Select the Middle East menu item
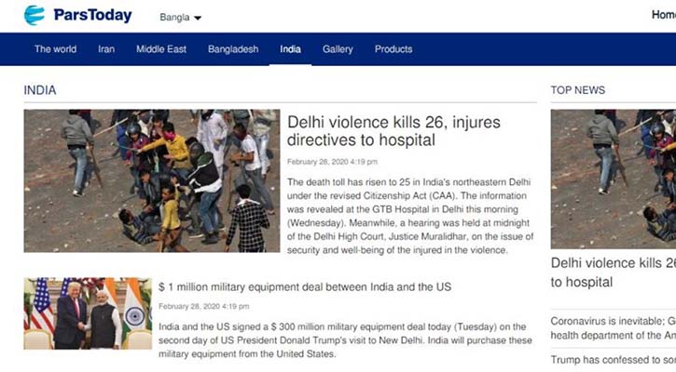This screenshot has width=676, height=372. (x=161, y=49)
